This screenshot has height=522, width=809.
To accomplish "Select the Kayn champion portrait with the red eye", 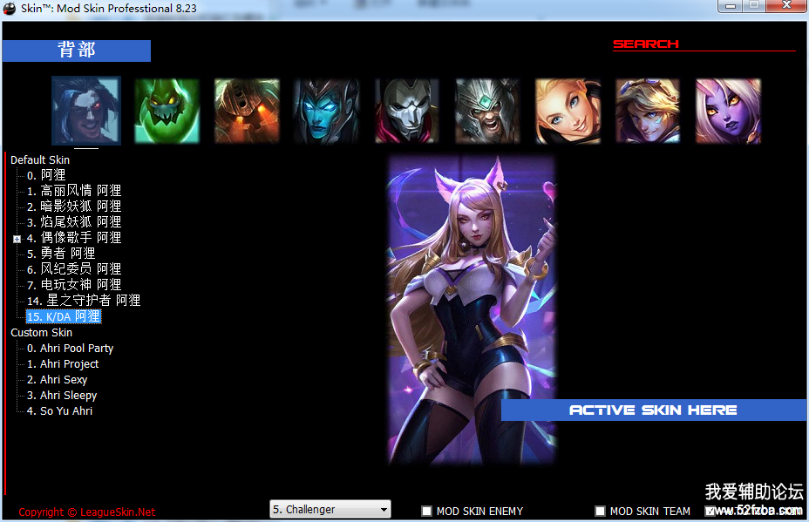I will pos(86,111).
